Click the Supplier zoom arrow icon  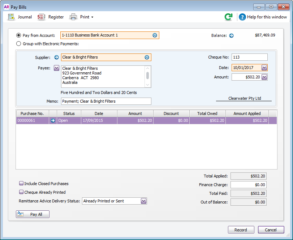pyautogui.click(x=56, y=57)
